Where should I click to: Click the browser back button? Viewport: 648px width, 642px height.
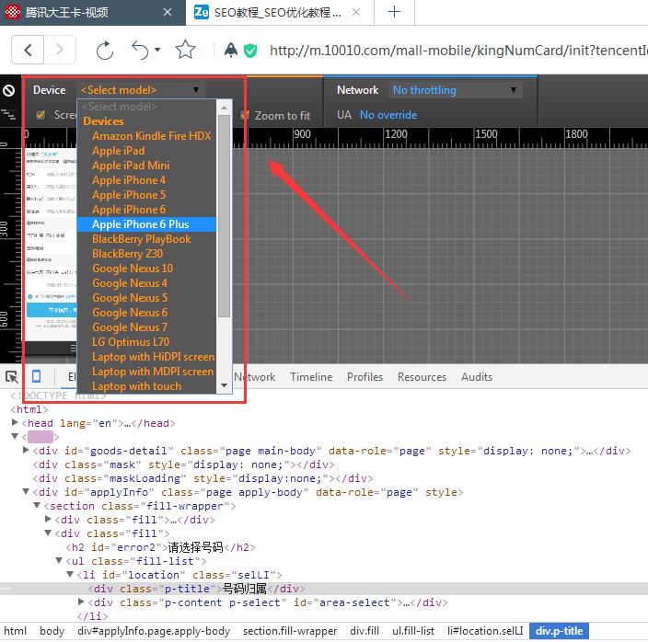click(29, 50)
